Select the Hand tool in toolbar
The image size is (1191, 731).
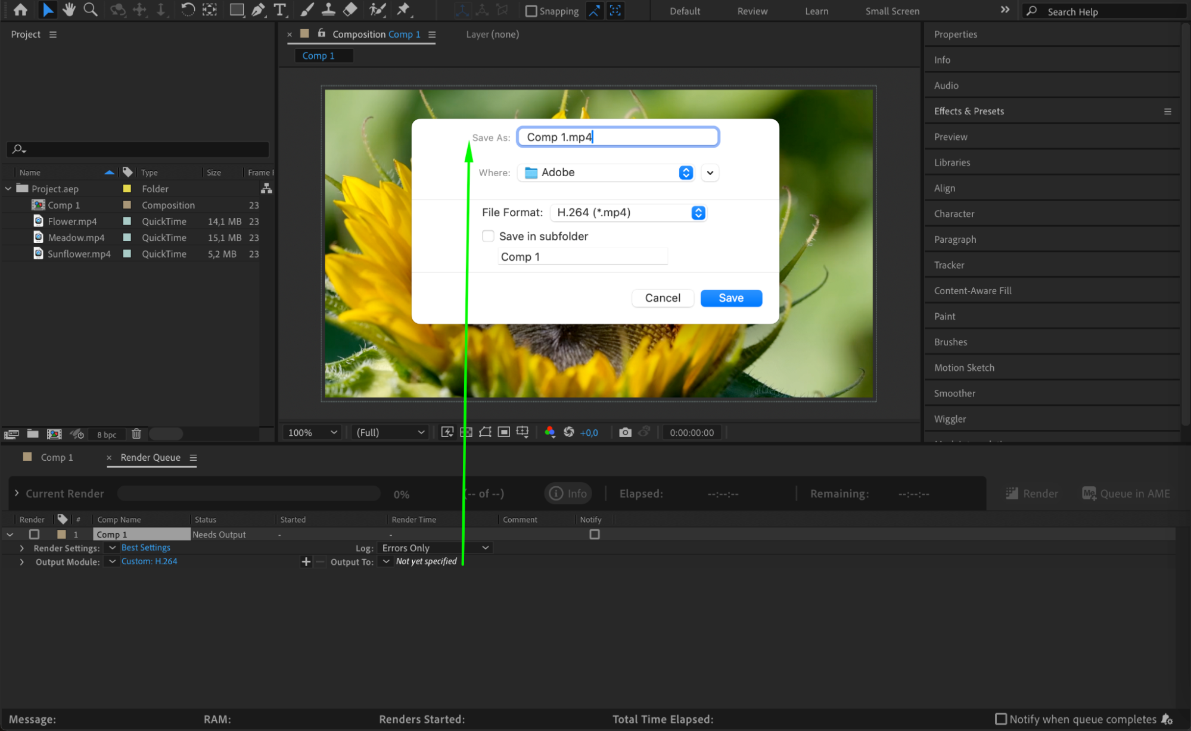tap(69, 10)
